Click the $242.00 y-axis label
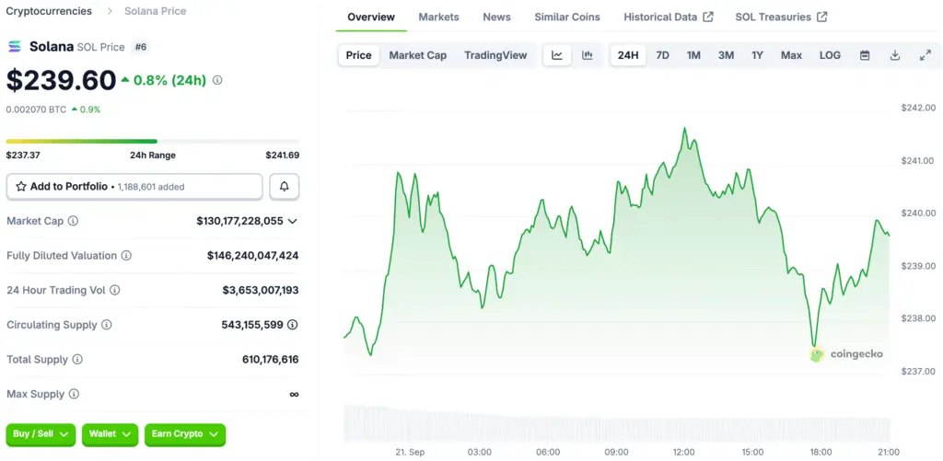Viewport: 943px width, 461px height. pyautogui.click(x=918, y=109)
